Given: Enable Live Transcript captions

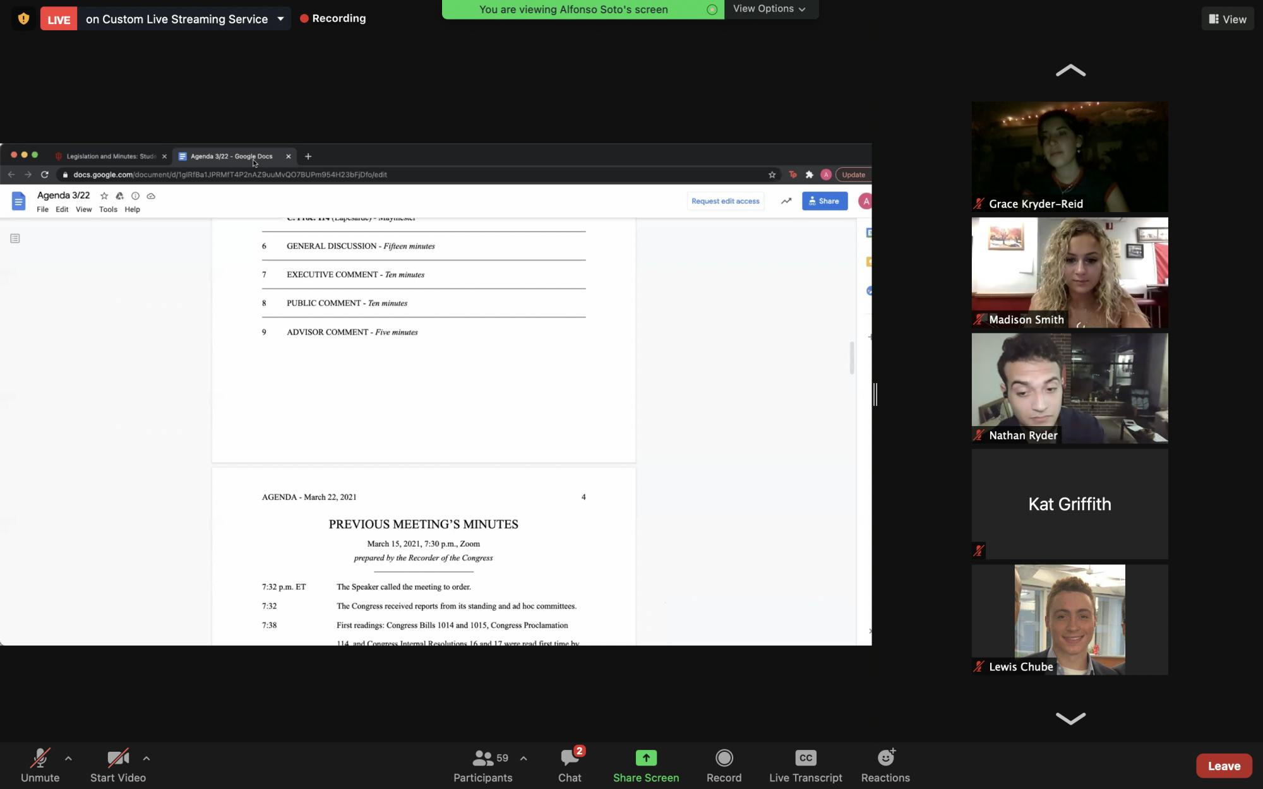Looking at the screenshot, I should [805, 765].
